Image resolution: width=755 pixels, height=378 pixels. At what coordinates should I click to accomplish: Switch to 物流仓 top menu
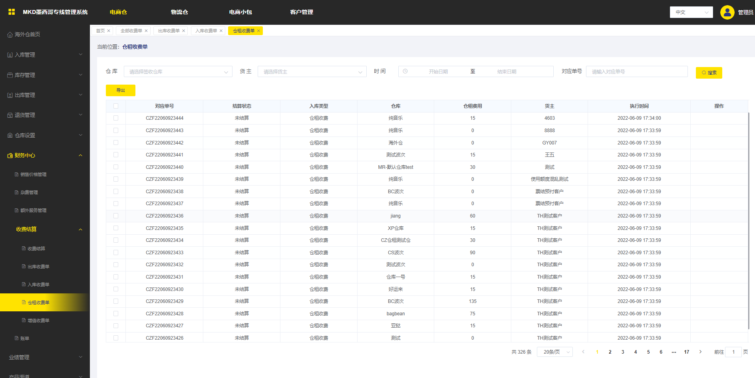179,12
